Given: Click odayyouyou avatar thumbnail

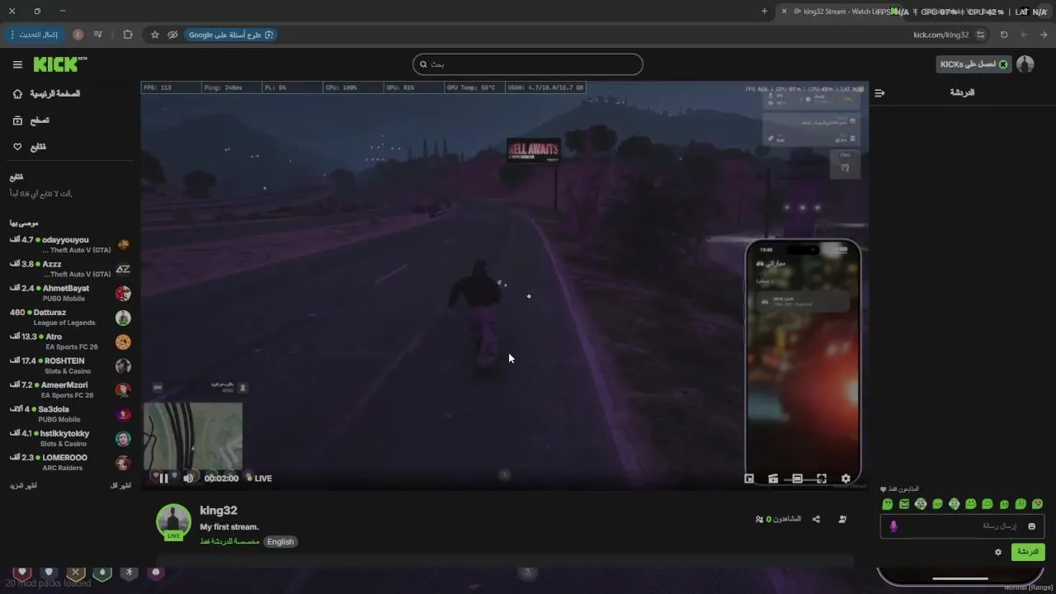Looking at the screenshot, I should click(x=123, y=245).
